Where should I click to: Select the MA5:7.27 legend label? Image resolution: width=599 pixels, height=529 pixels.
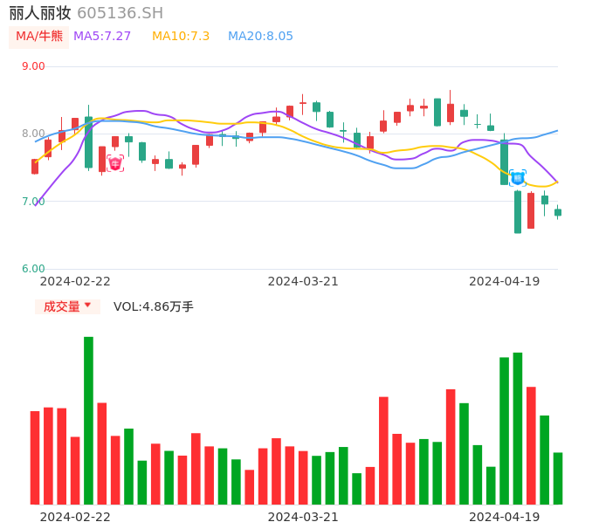(102, 37)
